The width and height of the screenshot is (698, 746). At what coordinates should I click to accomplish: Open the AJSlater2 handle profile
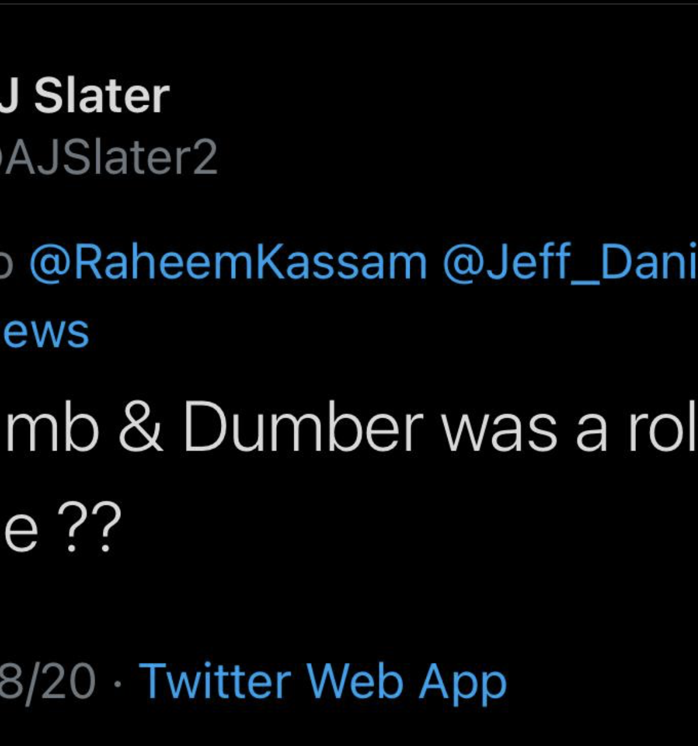point(108,158)
